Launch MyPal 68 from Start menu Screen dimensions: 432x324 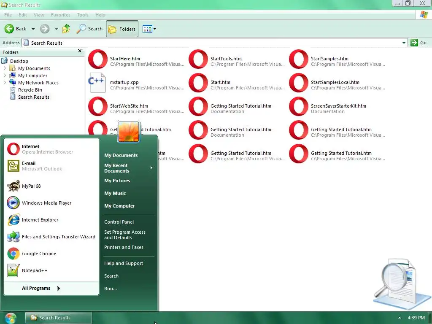(51, 186)
